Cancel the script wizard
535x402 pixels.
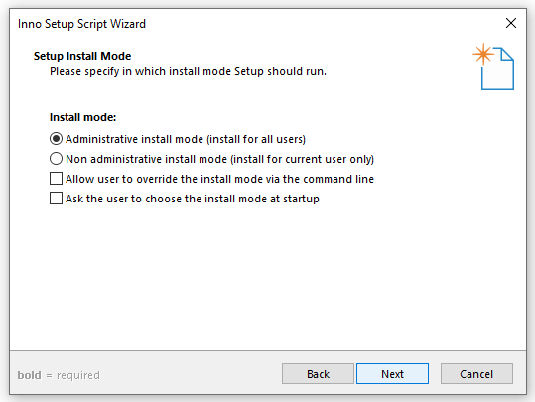pos(476,374)
